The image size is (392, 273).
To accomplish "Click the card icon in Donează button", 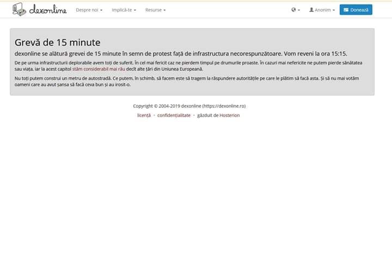I will pyautogui.click(x=346, y=10).
